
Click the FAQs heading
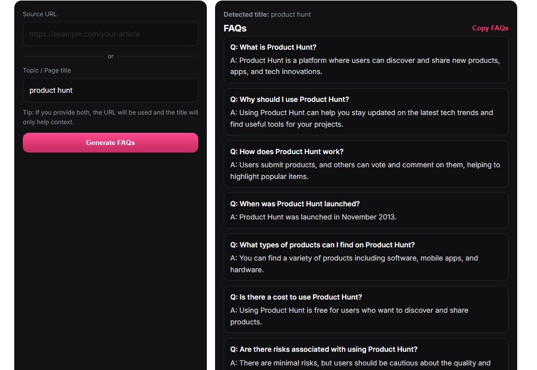[x=235, y=28]
